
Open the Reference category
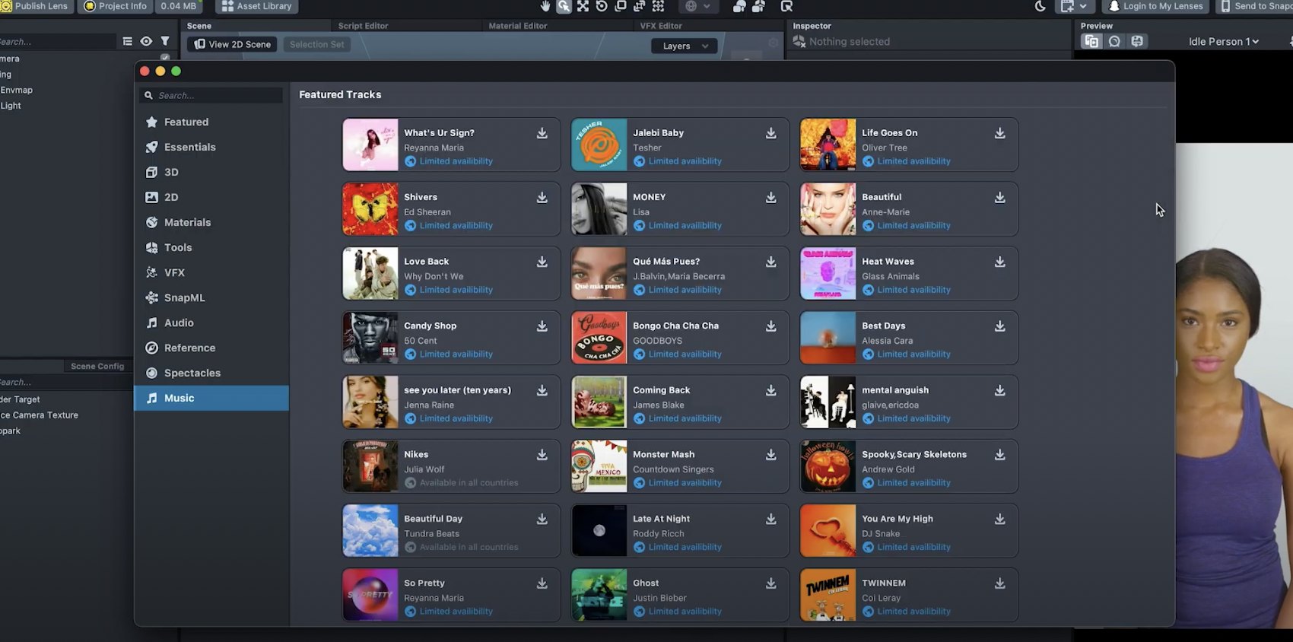point(211,348)
